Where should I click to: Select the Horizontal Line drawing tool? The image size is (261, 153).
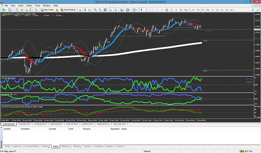pos(157,10)
